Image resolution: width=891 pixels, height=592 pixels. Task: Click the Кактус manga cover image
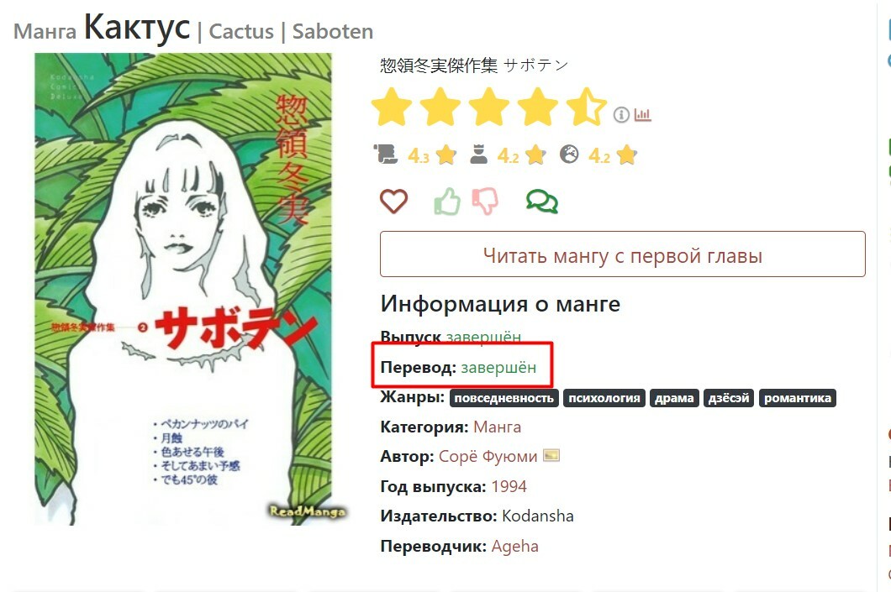click(183, 289)
